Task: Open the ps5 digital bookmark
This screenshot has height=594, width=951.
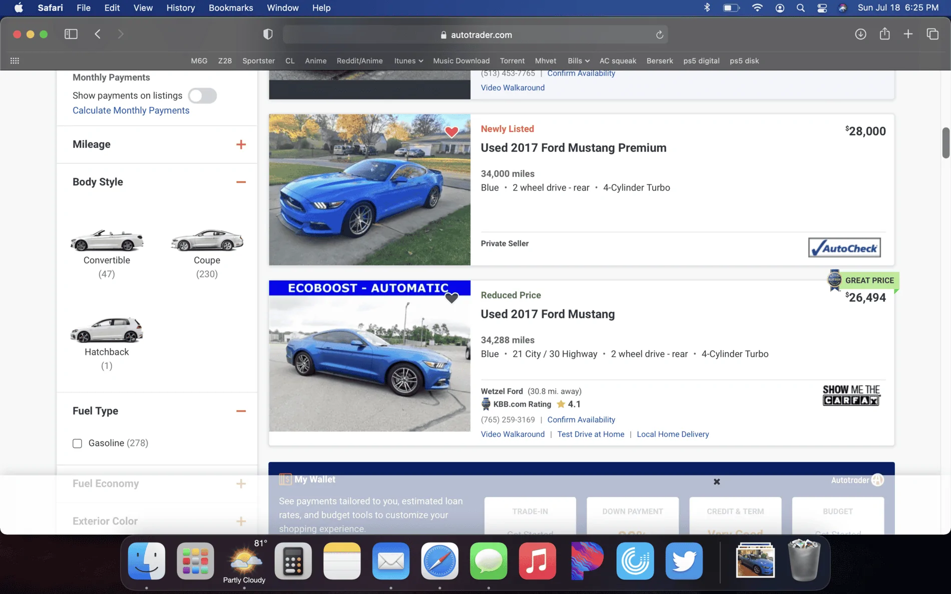Action: point(701,60)
